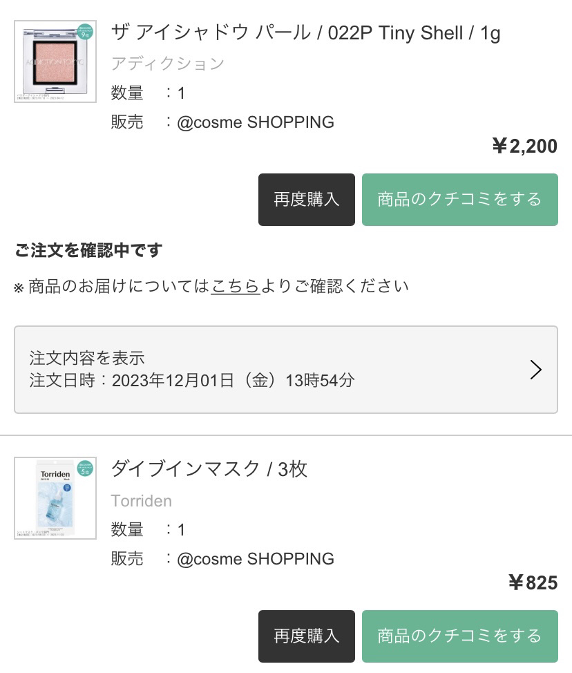
Task: Click the ¥2,200 price text
Action: (524, 146)
